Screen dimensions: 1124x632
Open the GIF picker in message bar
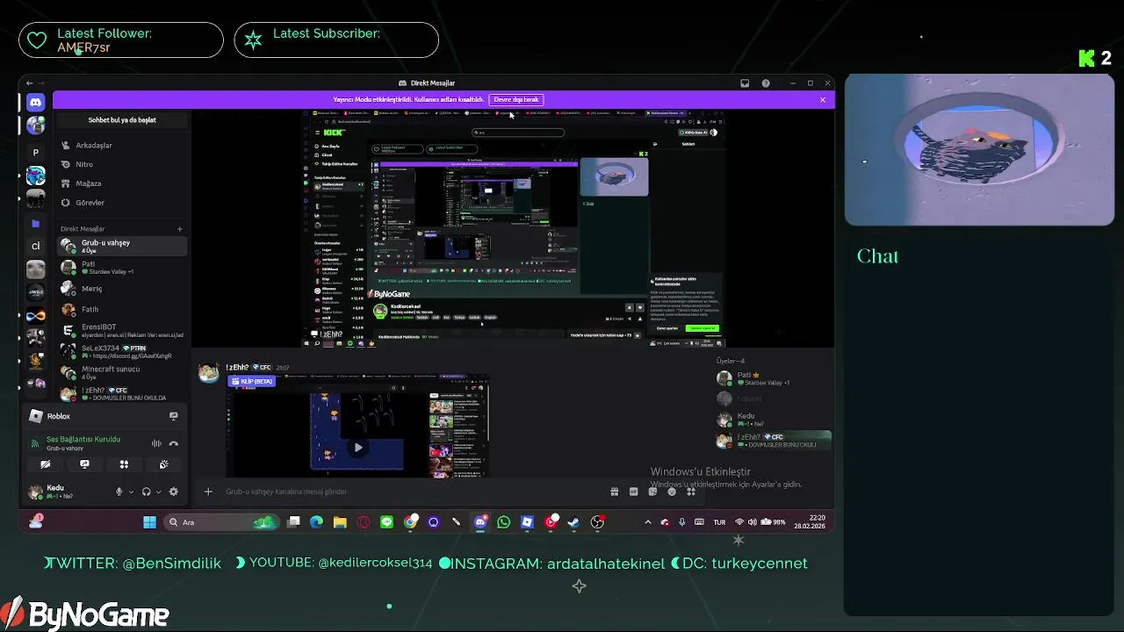pyautogui.click(x=633, y=492)
